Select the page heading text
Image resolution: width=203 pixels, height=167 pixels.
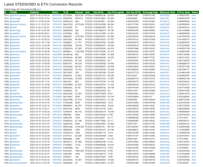pos(43,4)
